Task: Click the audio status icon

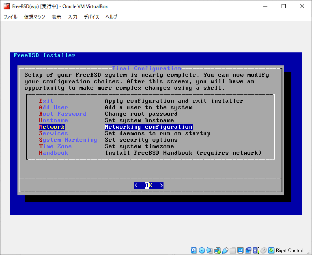Action: click(x=209, y=251)
